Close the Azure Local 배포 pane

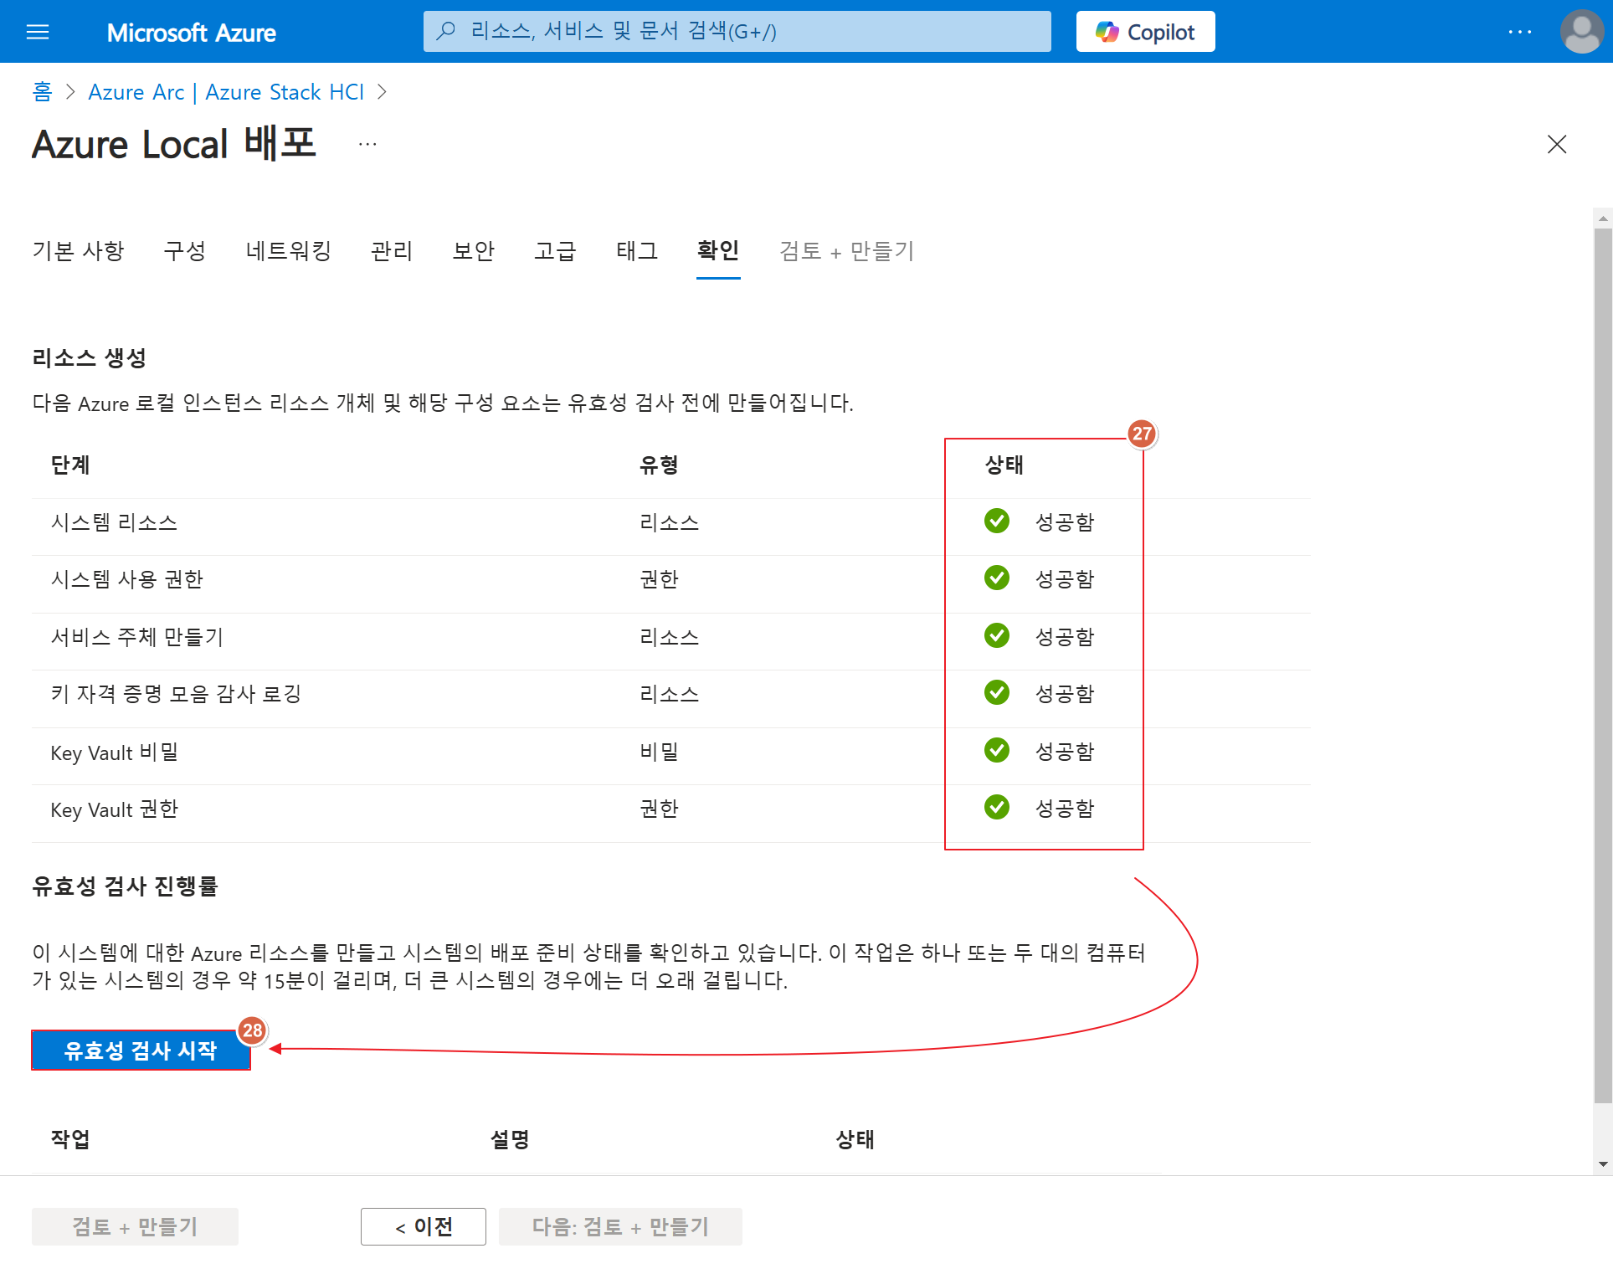(1556, 144)
